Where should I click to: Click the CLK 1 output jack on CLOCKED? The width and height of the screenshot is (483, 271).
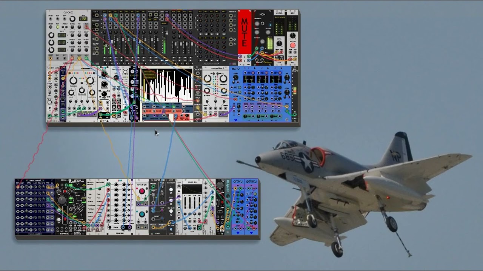[x=72, y=58]
